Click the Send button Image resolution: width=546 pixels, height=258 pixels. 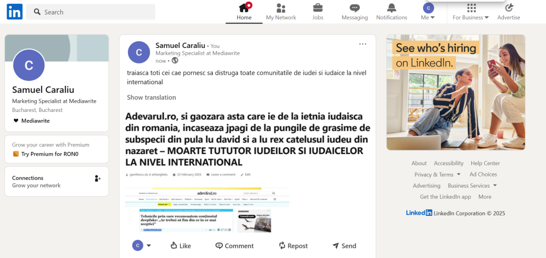[x=344, y=246]
